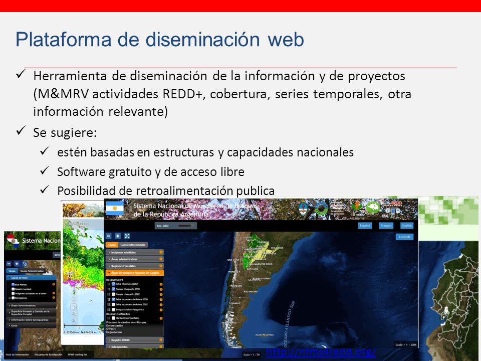This screenshot has width=481, height=361.
Task: Enable Imágenes utilizadas en el taller layer
Action: coord(13,293)
